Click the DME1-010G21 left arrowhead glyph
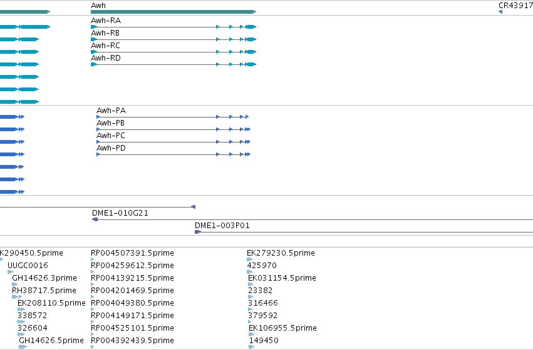 [95, 219]
